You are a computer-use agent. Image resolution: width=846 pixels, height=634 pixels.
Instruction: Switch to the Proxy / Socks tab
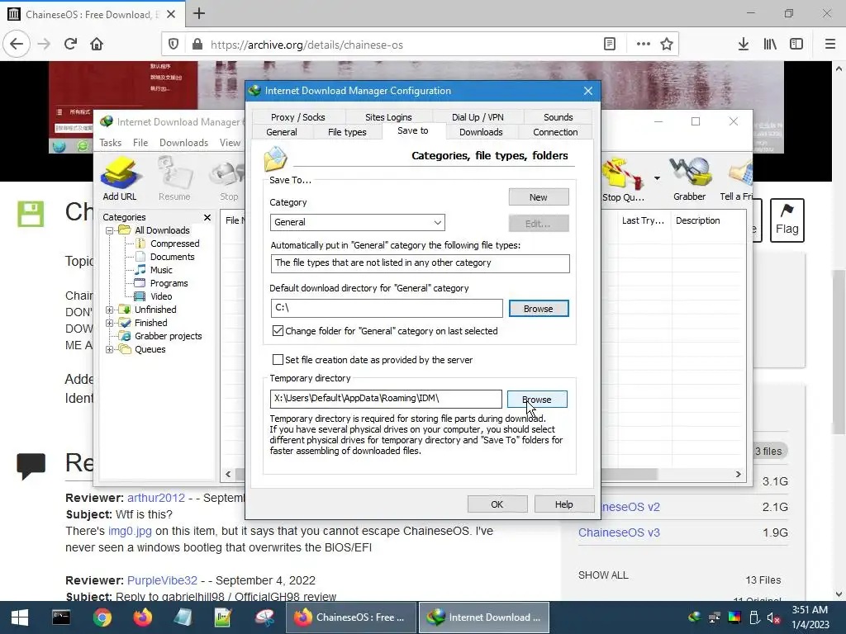297,117
